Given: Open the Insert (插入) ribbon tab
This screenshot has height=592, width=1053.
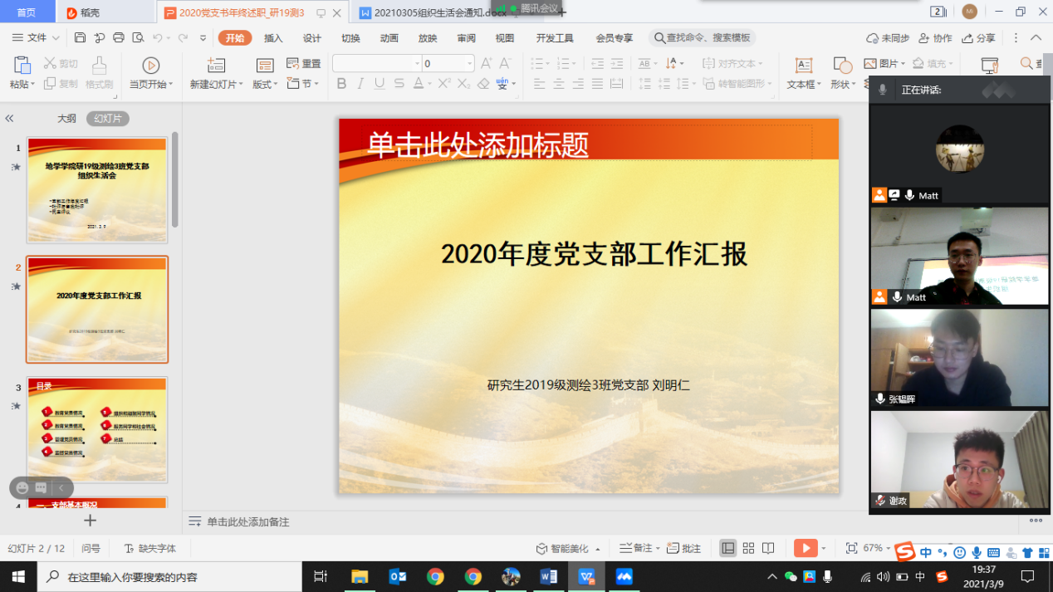Looking at the screenshot, I should 273,38.
